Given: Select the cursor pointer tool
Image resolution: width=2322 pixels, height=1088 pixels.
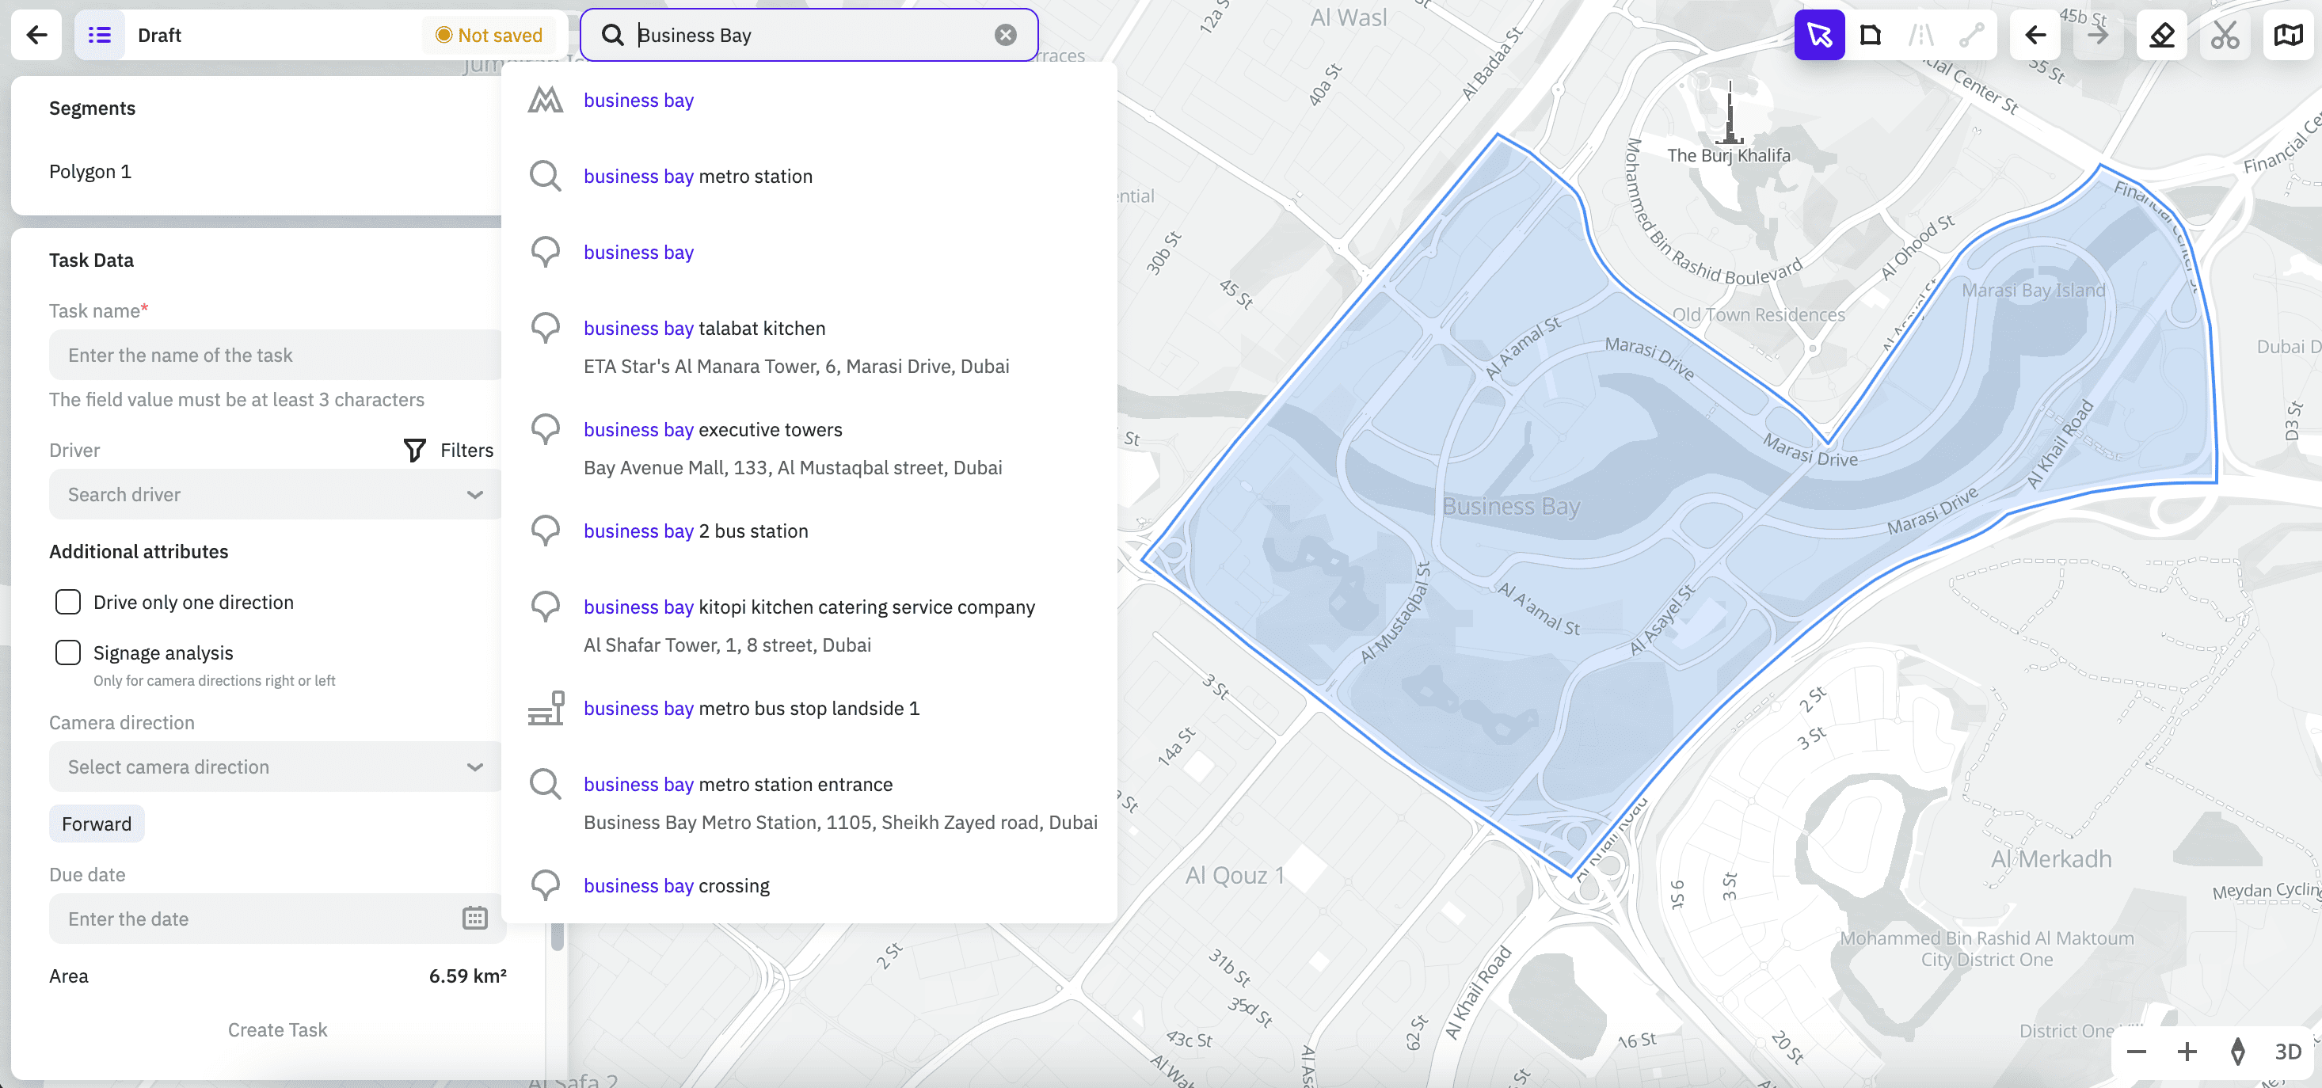Looking at the screenshot, I should click(1821, 35).
